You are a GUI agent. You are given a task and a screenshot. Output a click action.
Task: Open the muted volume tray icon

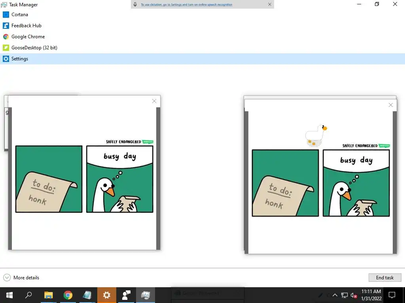pos(354,295)
